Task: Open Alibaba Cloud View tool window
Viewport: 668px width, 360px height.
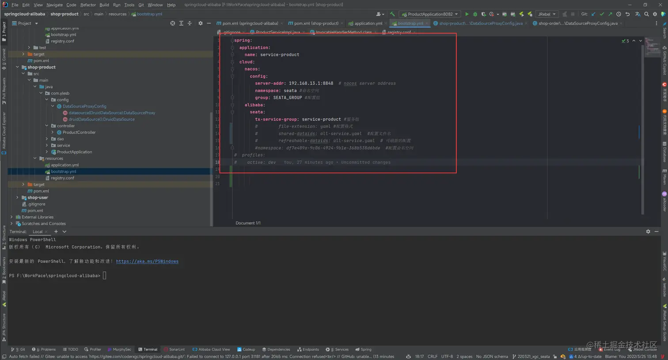Action: 211,349
